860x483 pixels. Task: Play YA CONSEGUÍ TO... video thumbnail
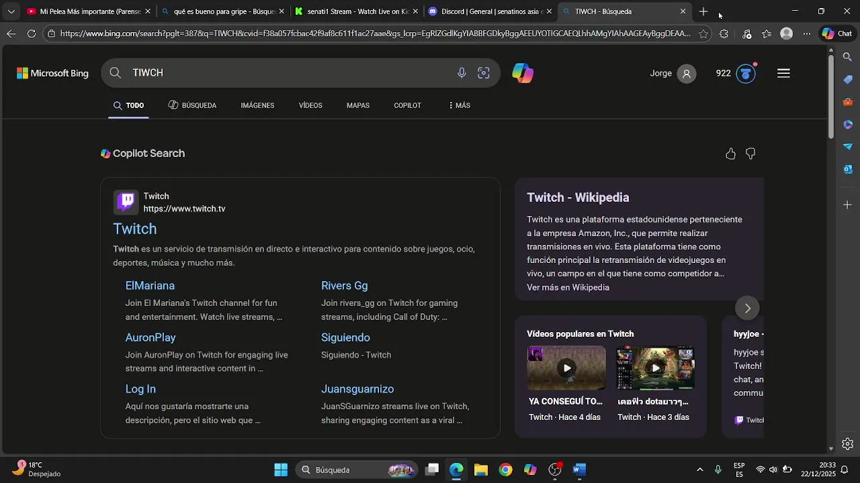coord(566,368)
